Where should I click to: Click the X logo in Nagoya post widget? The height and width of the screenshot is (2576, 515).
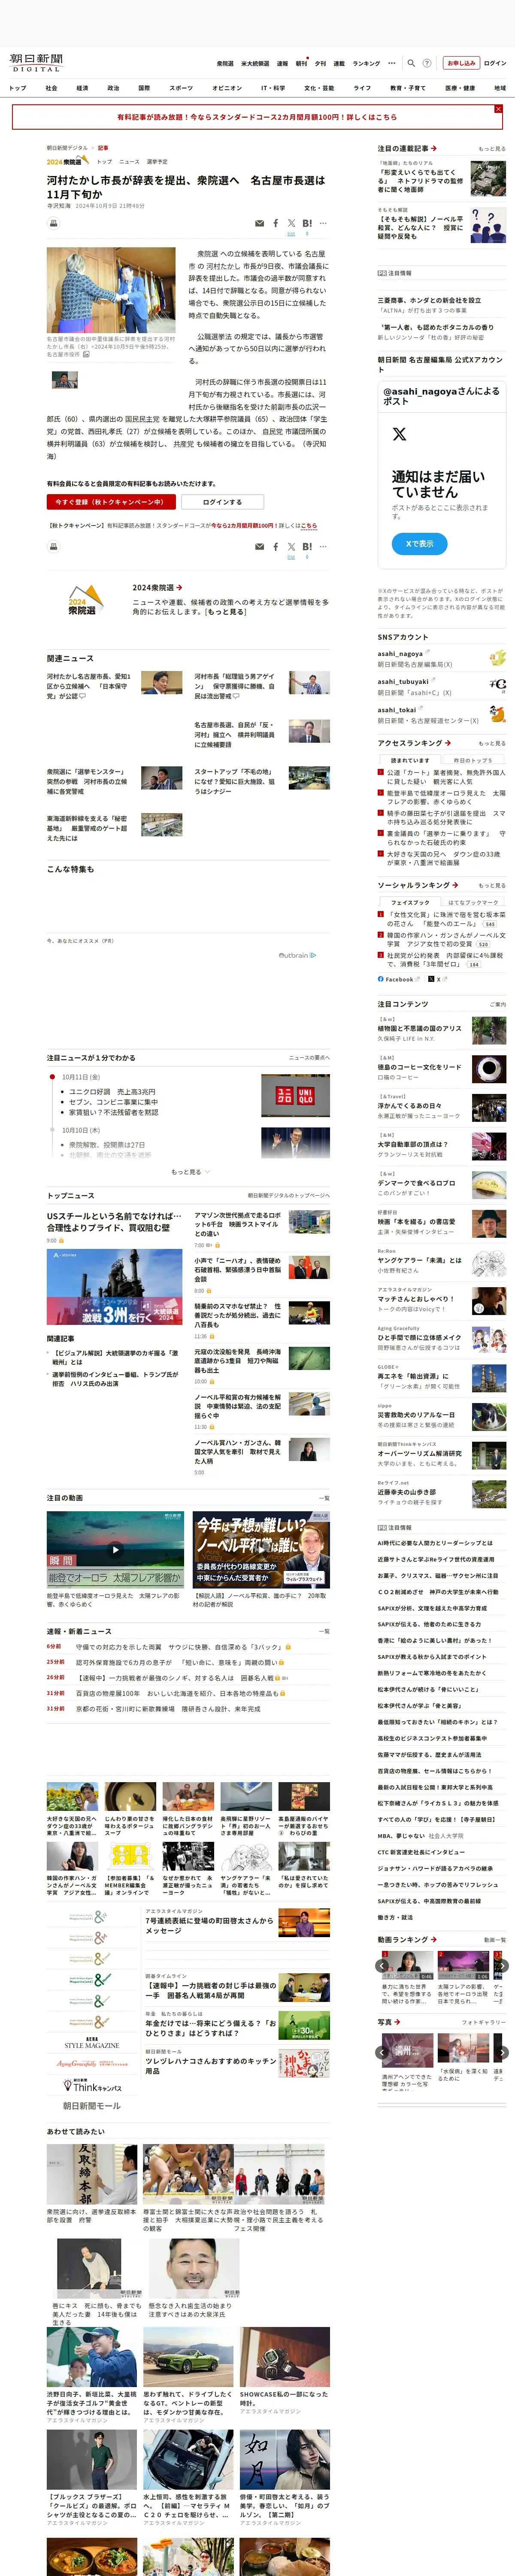(399, 434)
